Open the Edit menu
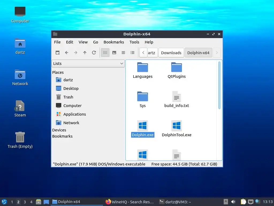The height and width of the screenshot is (206, 274). [70, 42]
